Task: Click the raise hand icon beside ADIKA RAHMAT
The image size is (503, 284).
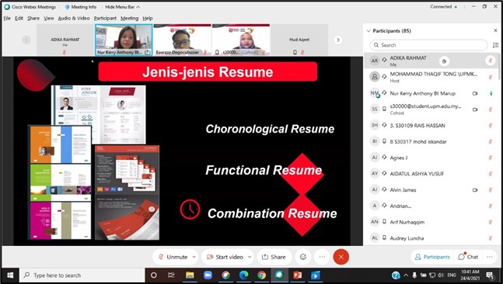Action: pos(444,61)
